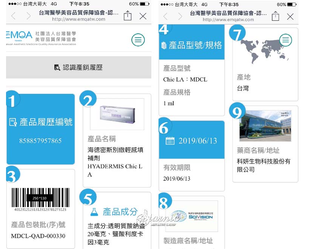Open the HYADERMIS product box thumbnail
The image size is (317, 249).
(x=117, y=114)
